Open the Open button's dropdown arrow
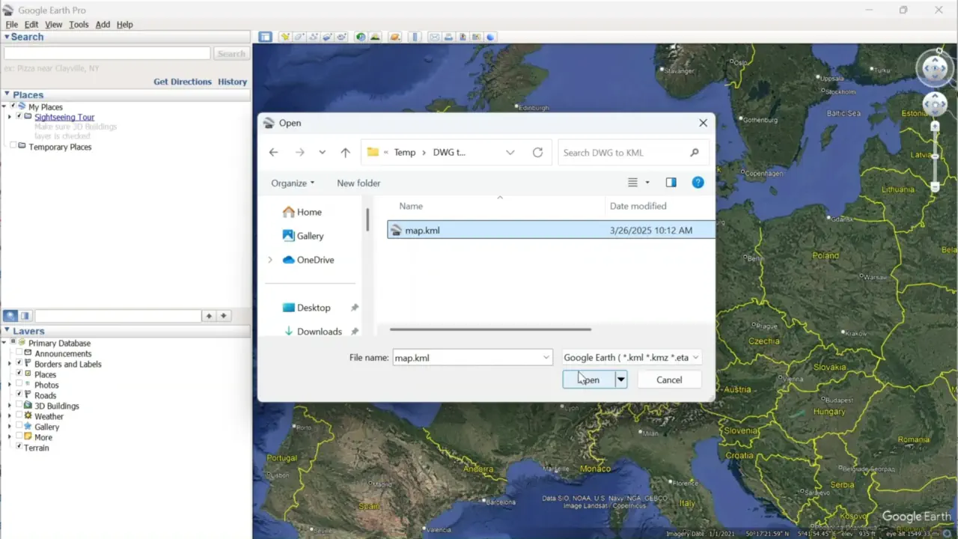The width and height of the screenshot is (958, 539). pyautogui.click(x=620, y=380)
